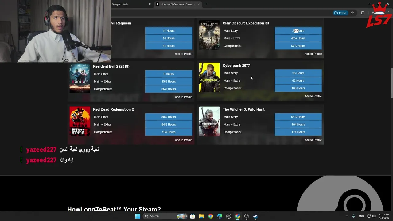393x221 pixels.
Task: Add Resident Evil 2 (2019) to profile
Action: click(x=183, y=97)
